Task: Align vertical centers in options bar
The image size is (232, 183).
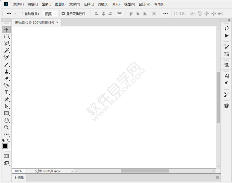Action: (138, 14)
